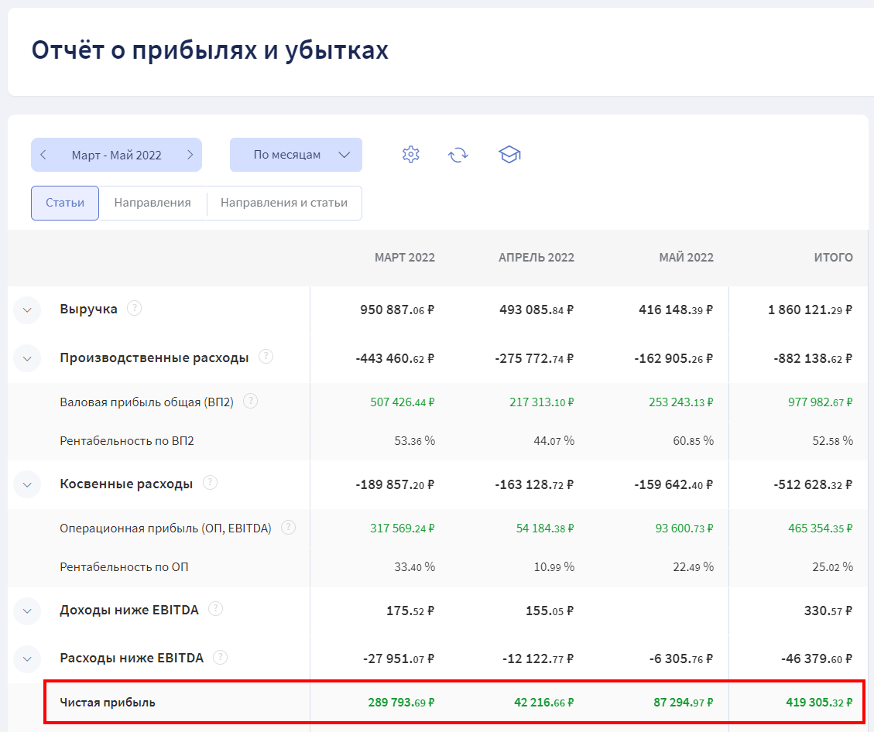The image size is (874, 732).
Task: Open the По месяцам grouping dropdown
Action: tap(296, 155)
